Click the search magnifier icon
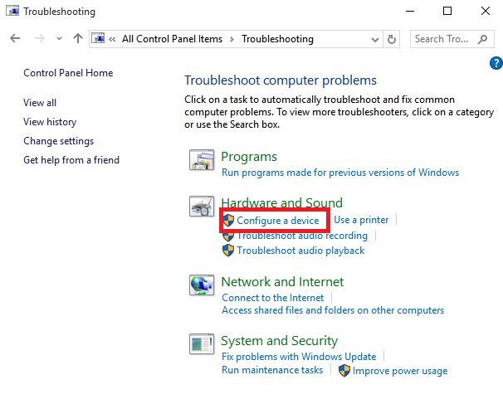The height and width of the screenshot is (409, 503). pyautogui.click(x=482, y=39)
